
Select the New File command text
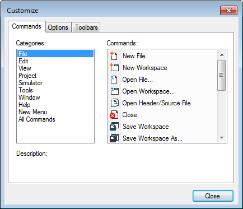(x=134, y=56)
